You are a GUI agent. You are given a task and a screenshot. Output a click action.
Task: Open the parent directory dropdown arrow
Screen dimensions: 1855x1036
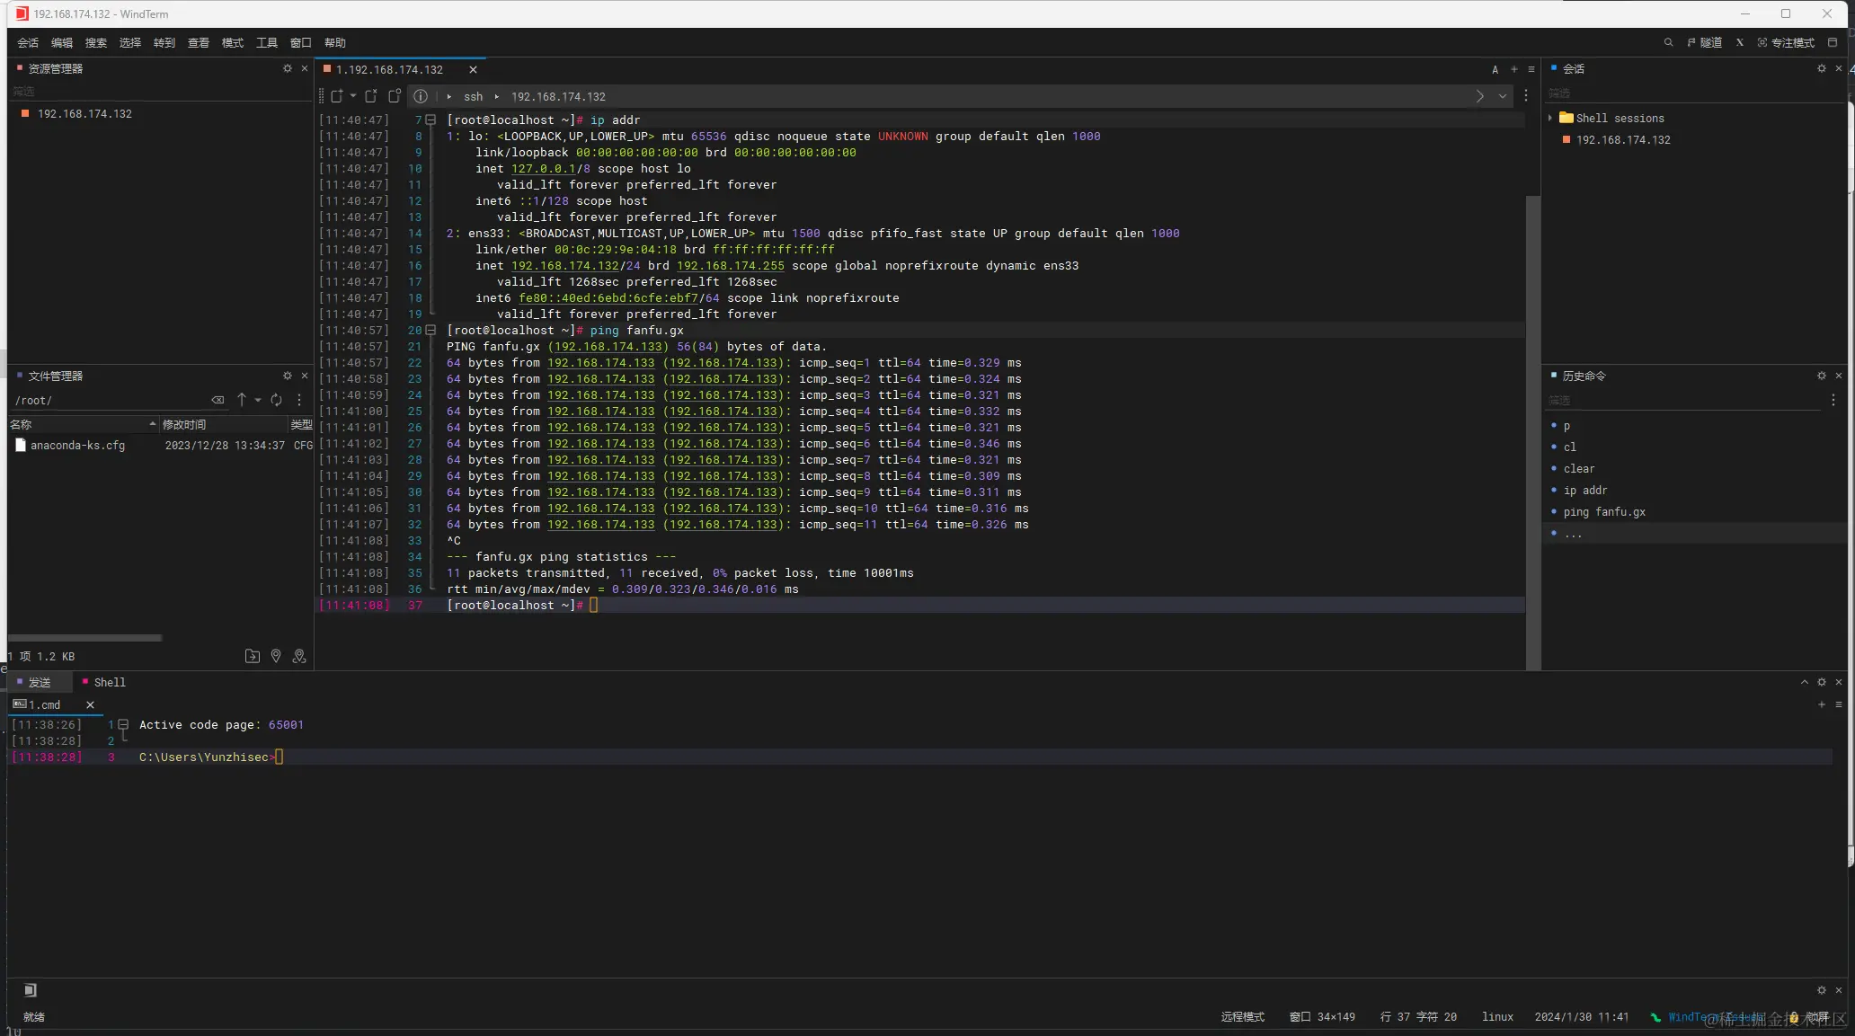coord(258,400)
